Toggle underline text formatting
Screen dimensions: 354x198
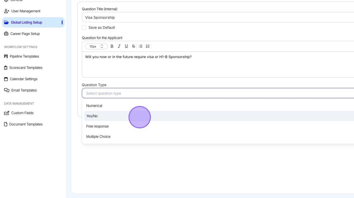(126, 46)
